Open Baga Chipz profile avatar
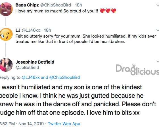 tap(6, 9)
